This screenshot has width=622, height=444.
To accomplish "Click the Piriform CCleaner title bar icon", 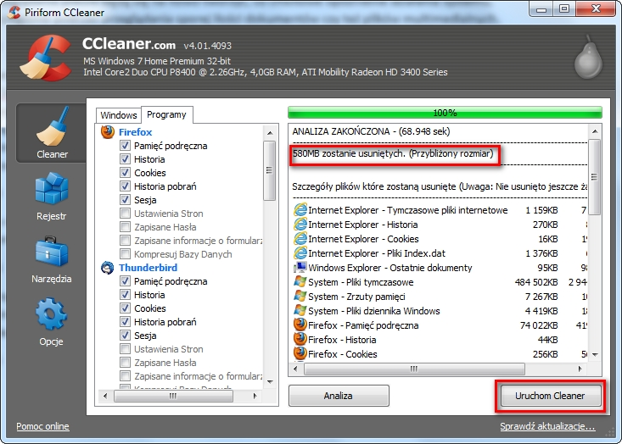I will (14, 12).
